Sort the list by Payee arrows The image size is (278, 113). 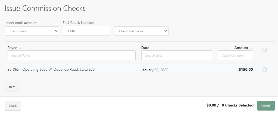tap(20, 48)
